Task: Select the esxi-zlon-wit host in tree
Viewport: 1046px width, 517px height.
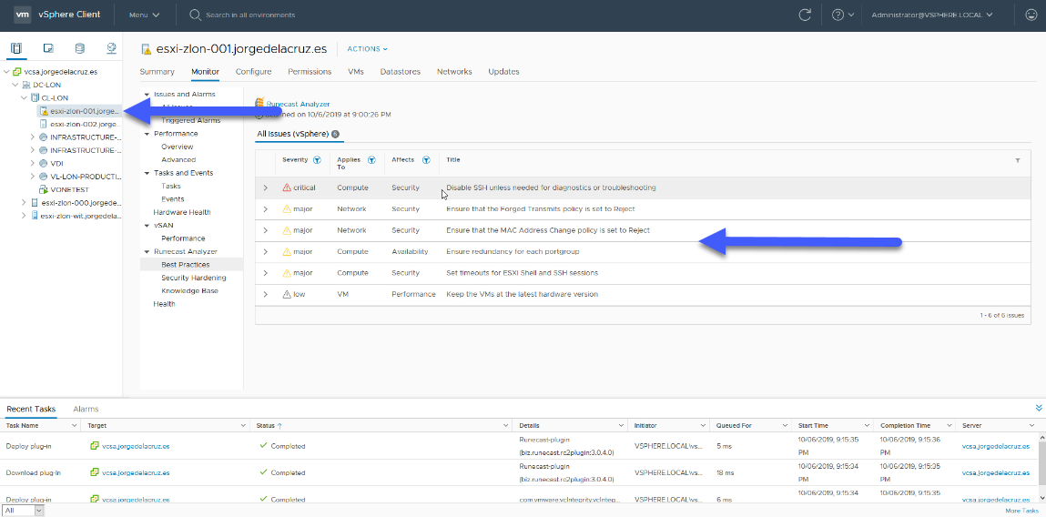Action: (x=81, y=216)
